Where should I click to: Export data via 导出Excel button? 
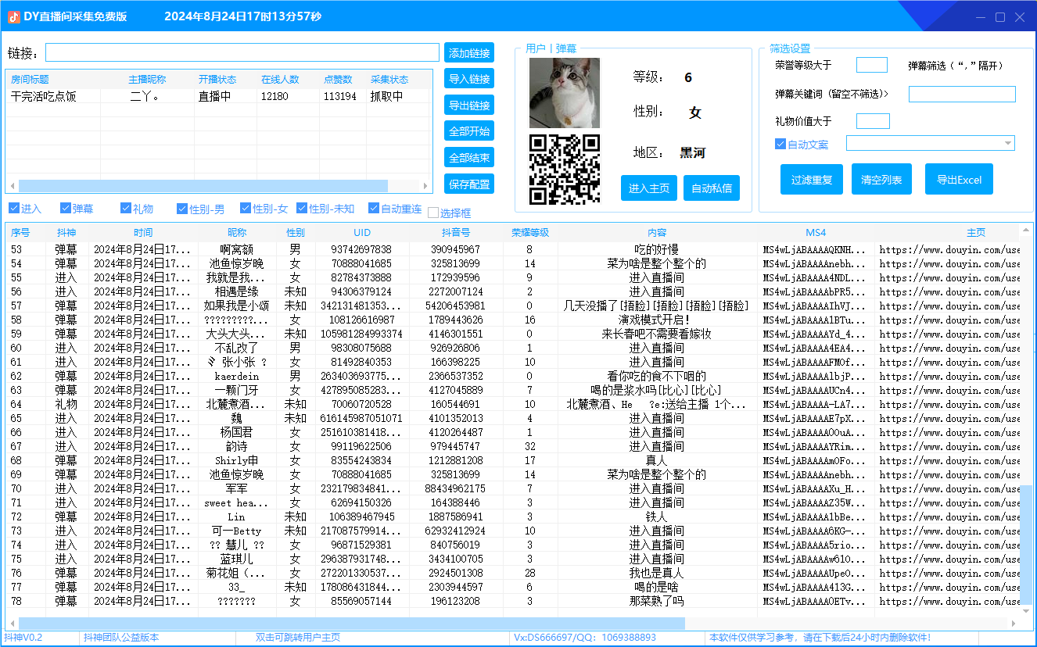pos(959,179)
